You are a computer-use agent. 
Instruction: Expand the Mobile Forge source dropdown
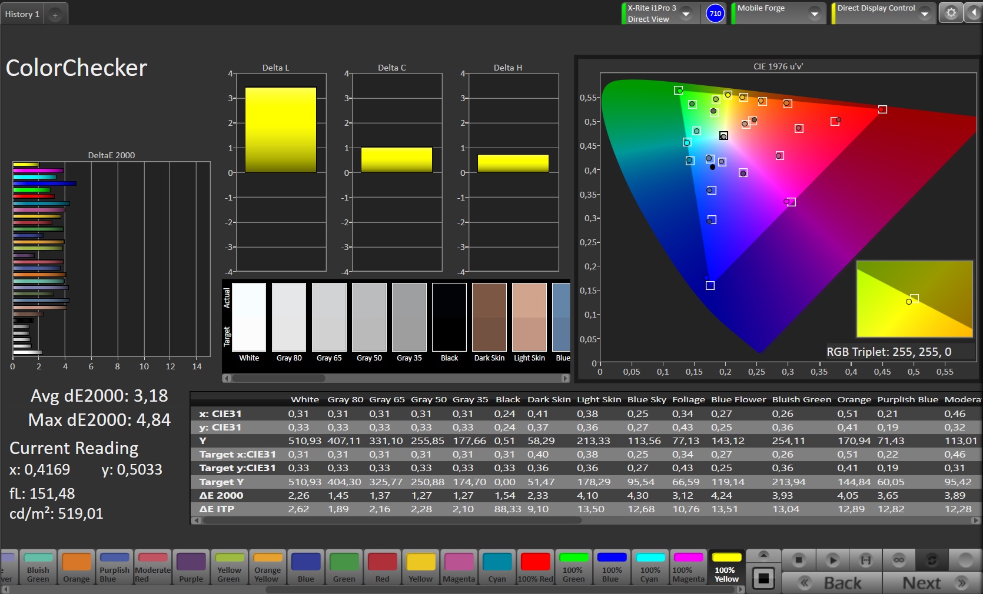point(815,14)
